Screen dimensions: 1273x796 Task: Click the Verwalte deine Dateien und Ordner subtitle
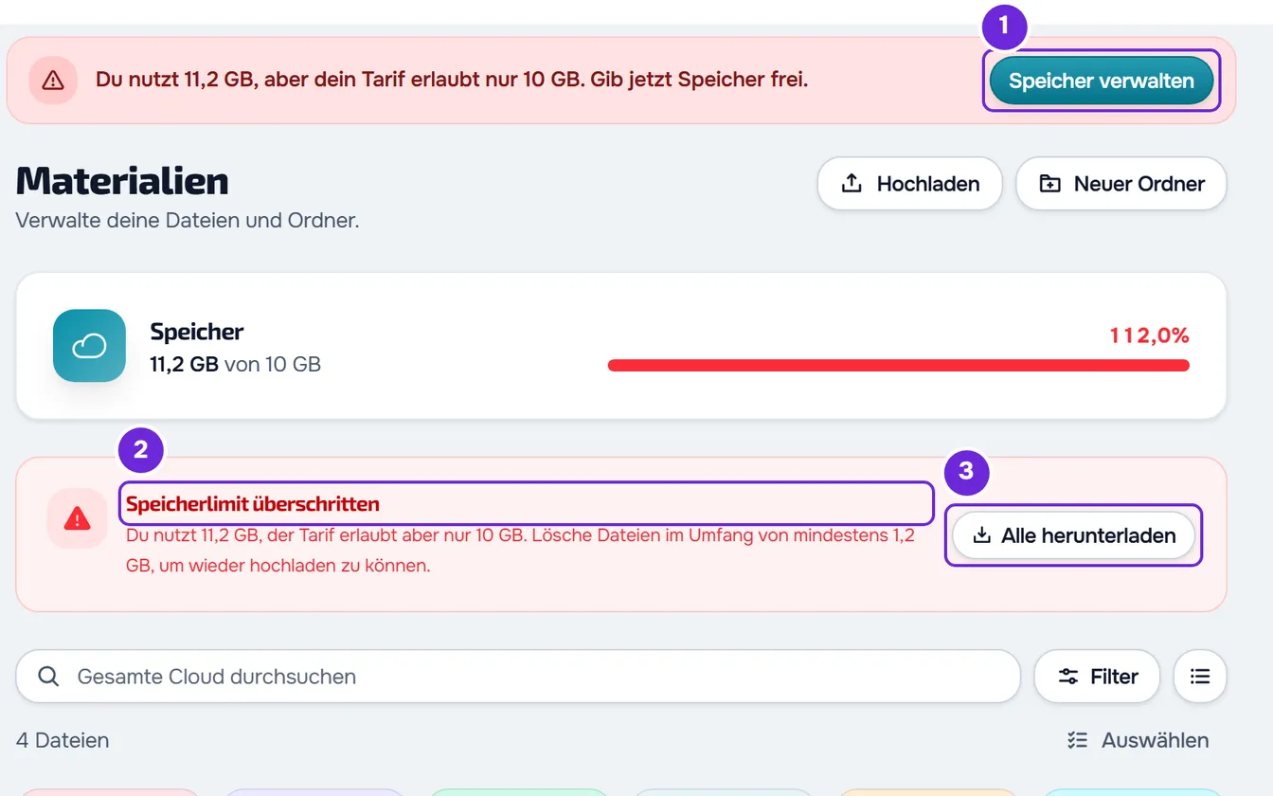(x=188, y=221)
